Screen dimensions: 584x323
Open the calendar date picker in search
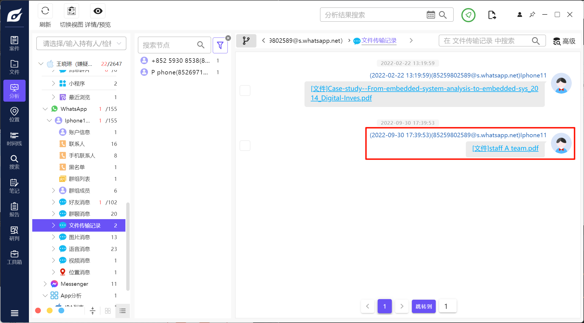click(x=431, y=15)
